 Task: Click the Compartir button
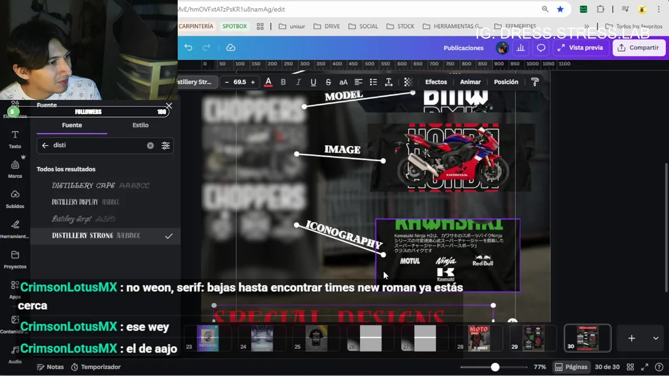point(638,48)
